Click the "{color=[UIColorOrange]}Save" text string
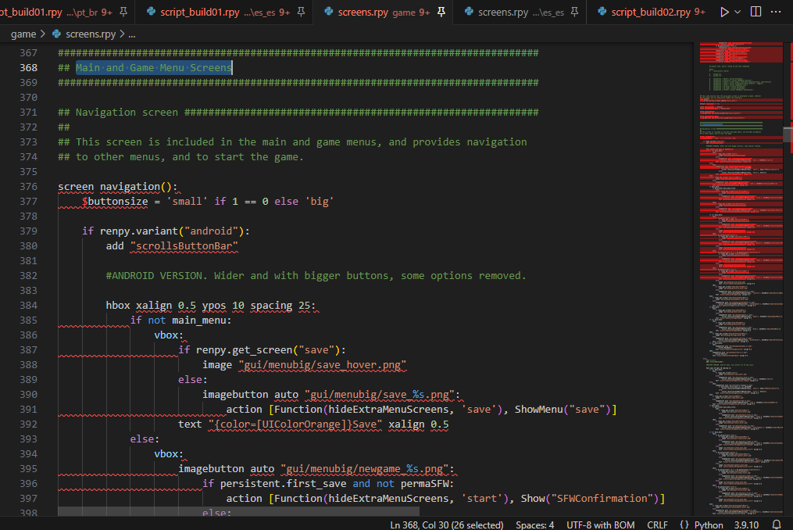The height and width of the screenshot is (530, 793). (295, 424)
